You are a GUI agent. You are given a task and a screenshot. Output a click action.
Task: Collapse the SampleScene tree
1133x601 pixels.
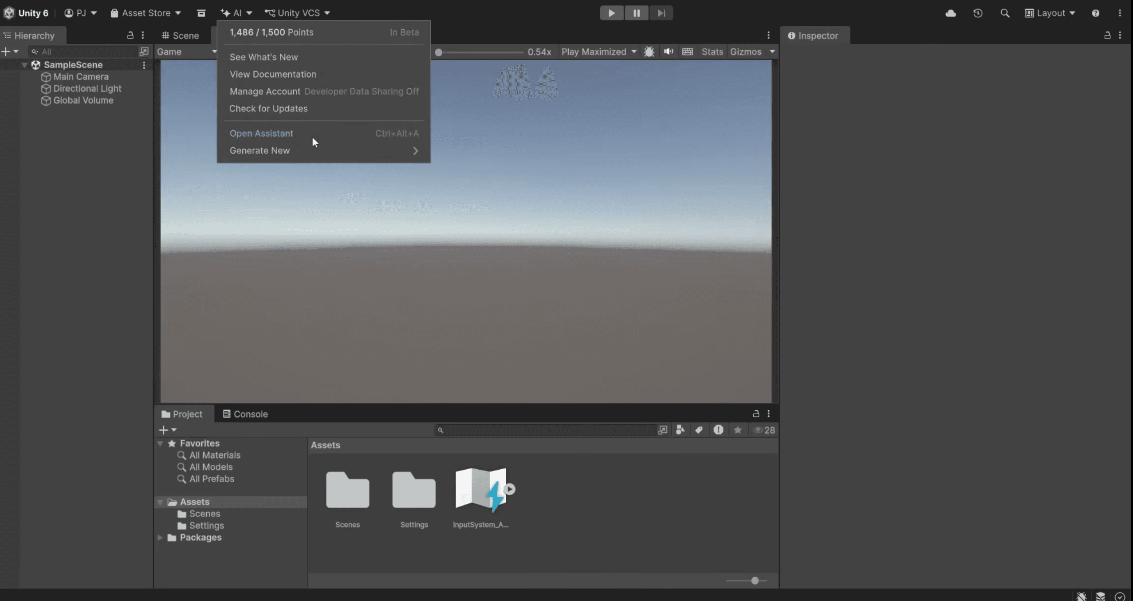tap(25, 65)
